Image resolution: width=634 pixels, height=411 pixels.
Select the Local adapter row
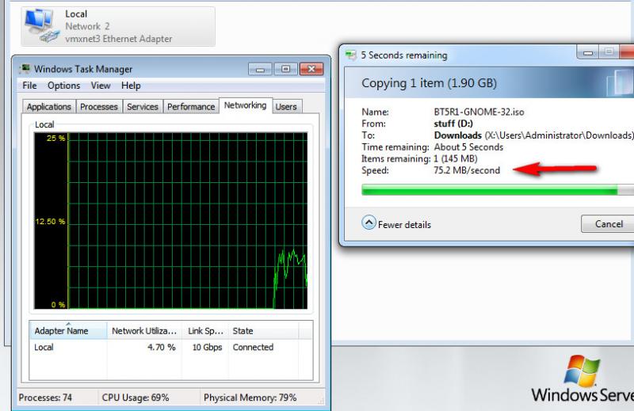[170, 347]
